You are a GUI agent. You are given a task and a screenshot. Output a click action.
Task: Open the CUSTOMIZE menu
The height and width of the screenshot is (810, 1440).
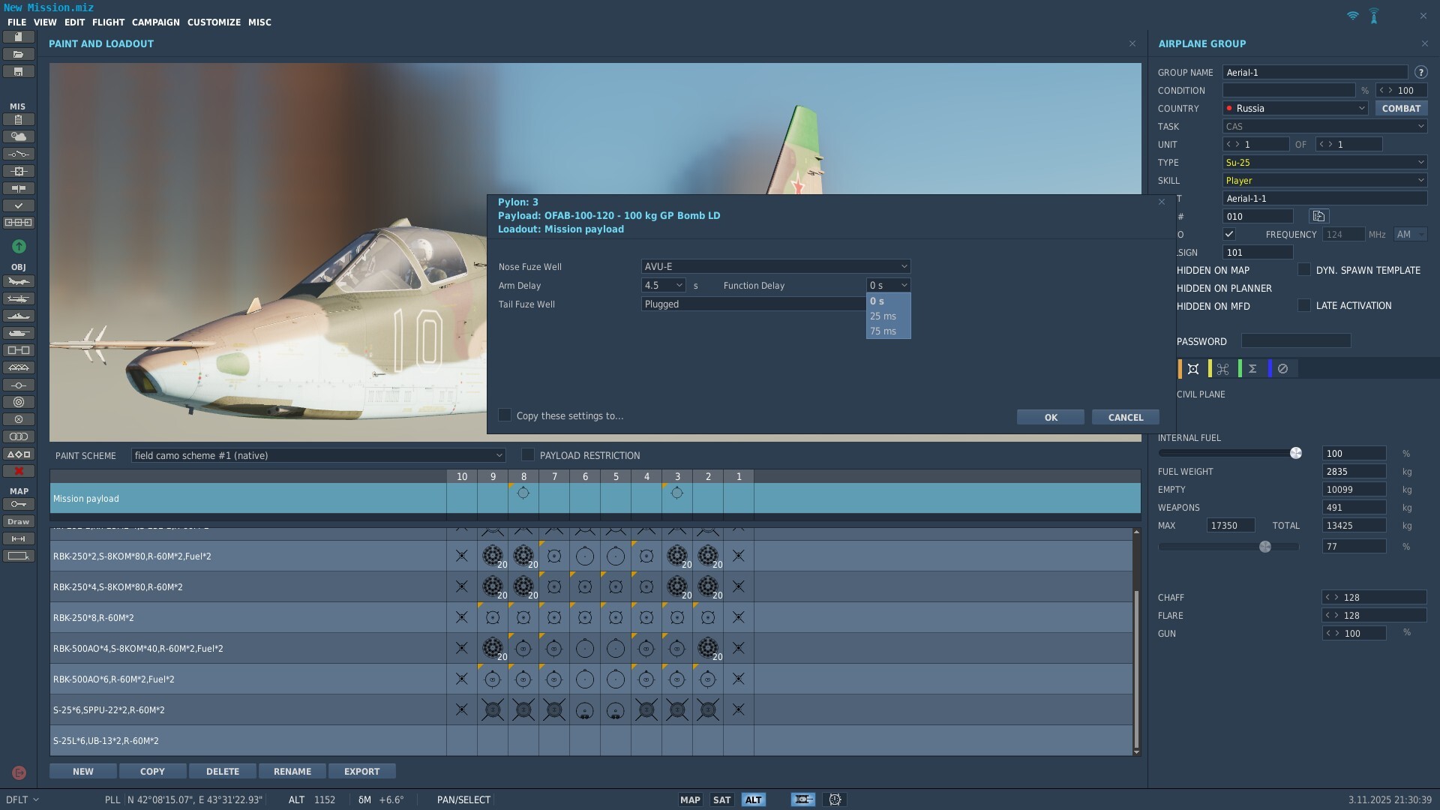214,22
